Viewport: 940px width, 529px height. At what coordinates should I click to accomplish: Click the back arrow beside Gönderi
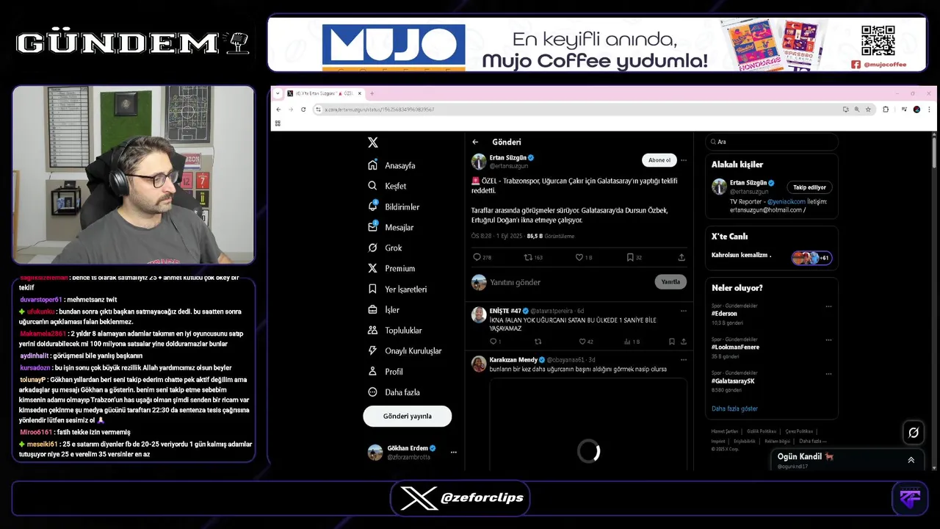475,142
